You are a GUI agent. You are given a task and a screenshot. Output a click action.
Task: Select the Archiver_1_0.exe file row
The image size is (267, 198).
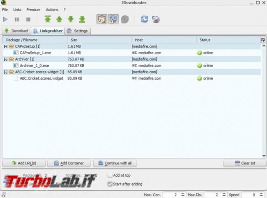coord(132,66)
